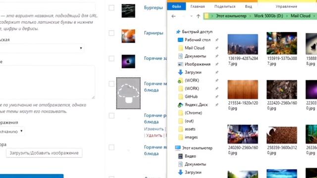Click pin icon next to Mail Cloud
This screenshot has height=178, width=317.
(x=217, y=48)
